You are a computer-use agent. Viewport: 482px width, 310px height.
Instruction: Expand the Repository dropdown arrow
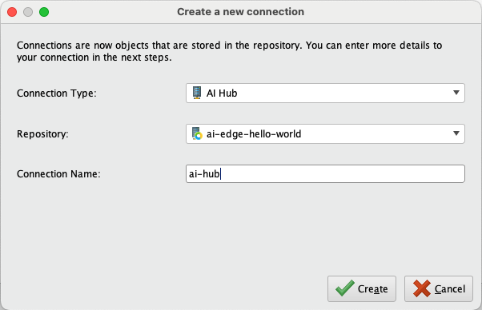(x=456, y=133)
